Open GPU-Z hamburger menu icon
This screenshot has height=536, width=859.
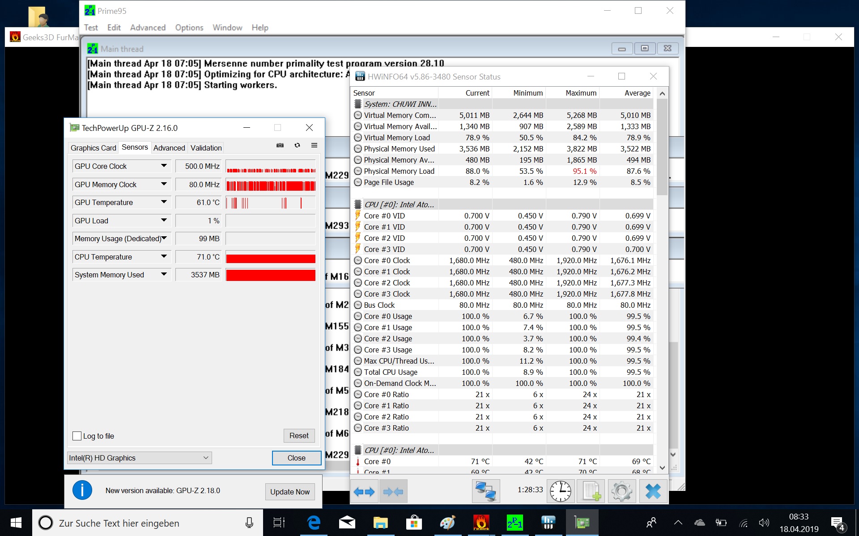tap(314, 145)
